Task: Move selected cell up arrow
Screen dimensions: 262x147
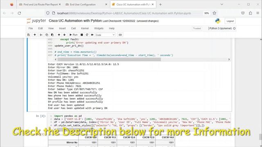Action: (x=59, y=35)
